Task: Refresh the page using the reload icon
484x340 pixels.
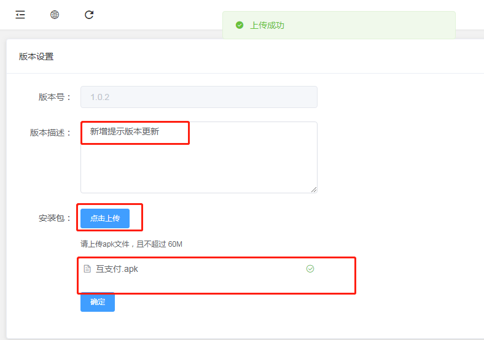Action: 89,15
